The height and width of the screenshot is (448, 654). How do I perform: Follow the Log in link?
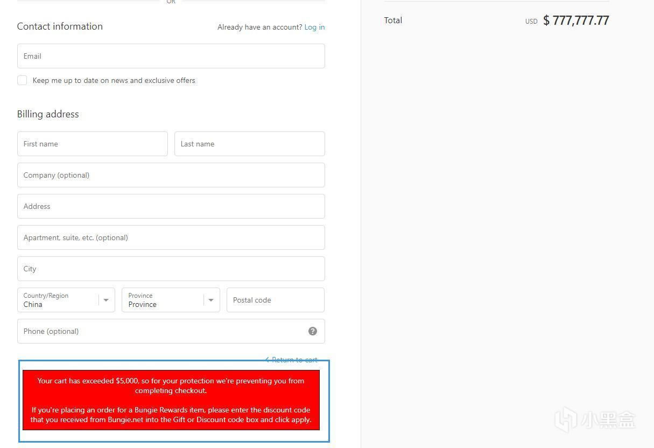(314, 27)
